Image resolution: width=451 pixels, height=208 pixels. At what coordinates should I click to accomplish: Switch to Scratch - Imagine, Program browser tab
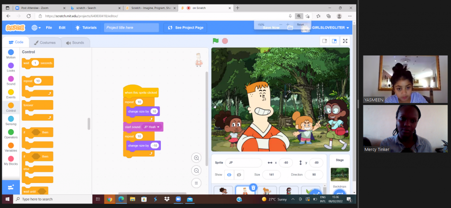[151, 8]
